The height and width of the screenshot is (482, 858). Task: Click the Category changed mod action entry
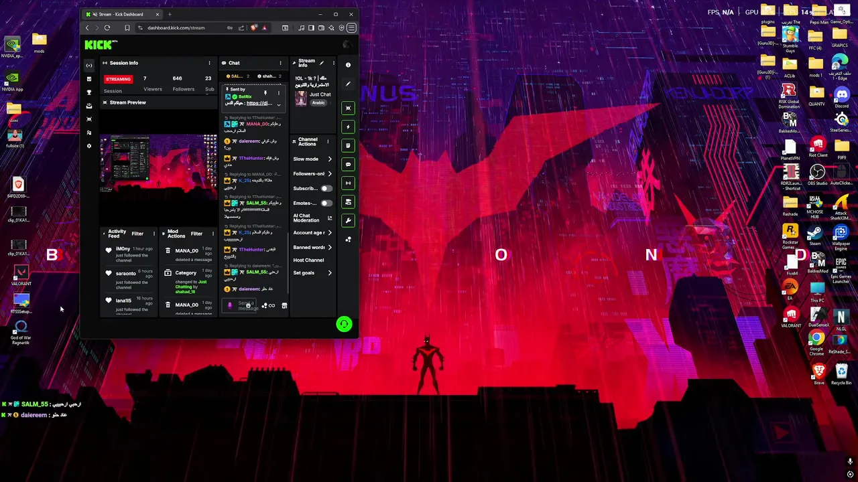tap(188, 281)
